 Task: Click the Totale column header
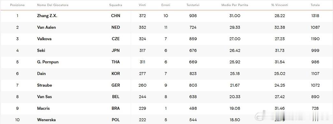coord(315,5)
